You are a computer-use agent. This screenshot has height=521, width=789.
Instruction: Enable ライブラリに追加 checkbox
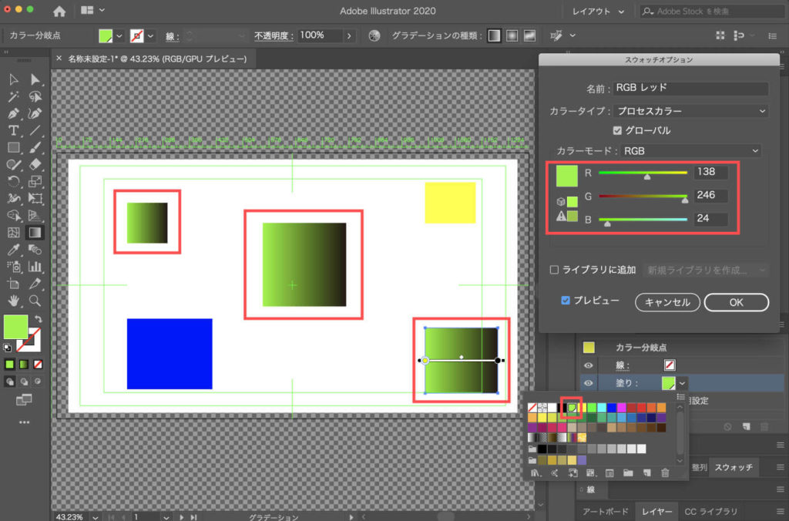point(554,270)
